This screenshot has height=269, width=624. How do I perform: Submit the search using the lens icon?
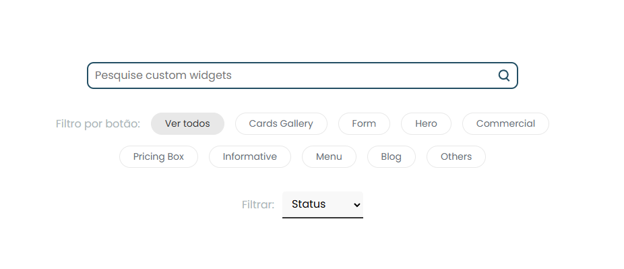coord(504,76)
